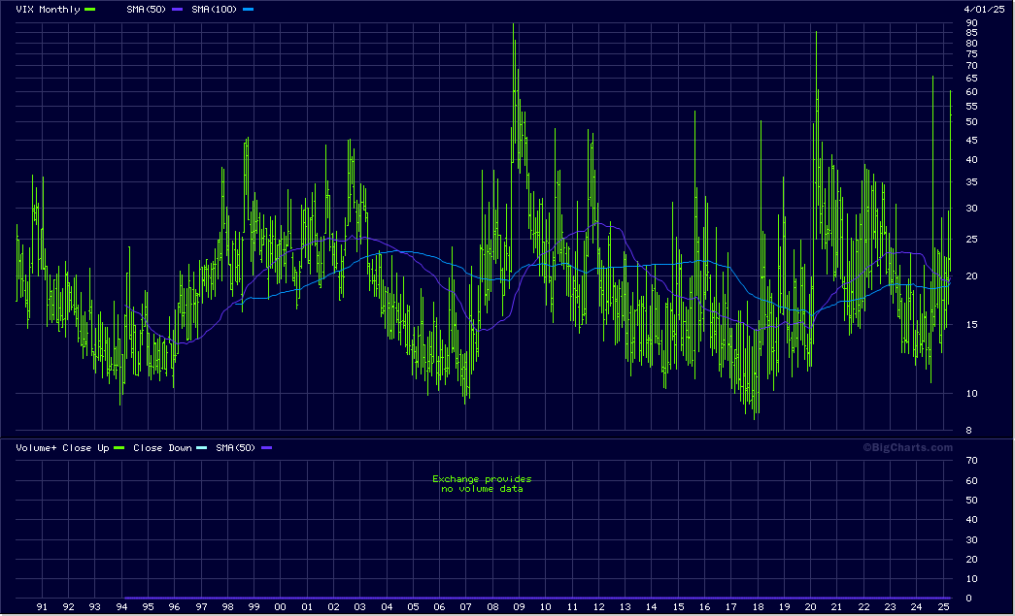This screenshot has width=1015, height=616.
Task: Click the 45 label on the price axis
Action: tap(971, 141)
